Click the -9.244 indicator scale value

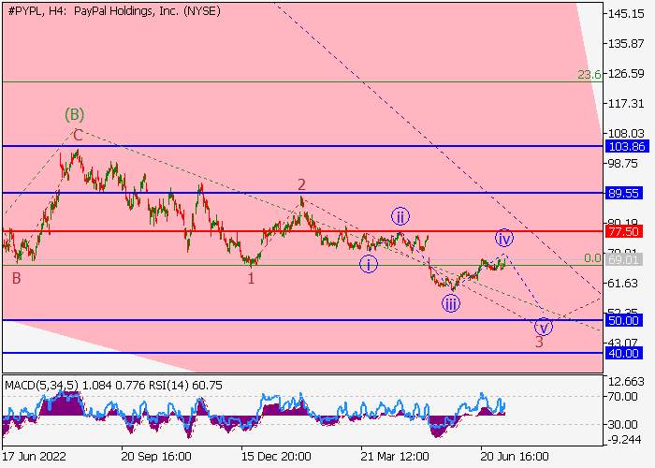(624, 439)
